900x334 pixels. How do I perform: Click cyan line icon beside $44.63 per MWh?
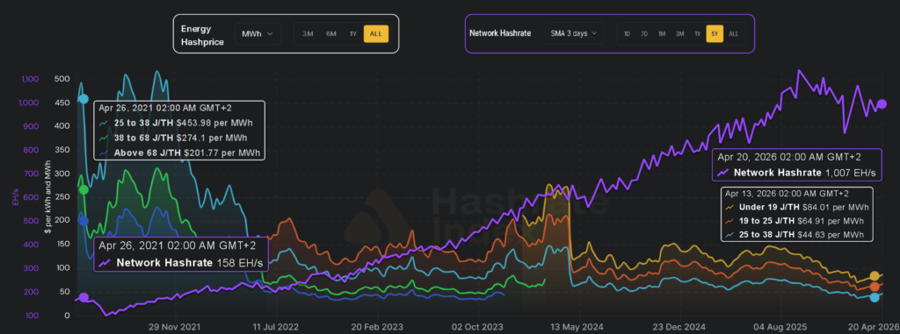pyautogui.click(x=730, y=235)
